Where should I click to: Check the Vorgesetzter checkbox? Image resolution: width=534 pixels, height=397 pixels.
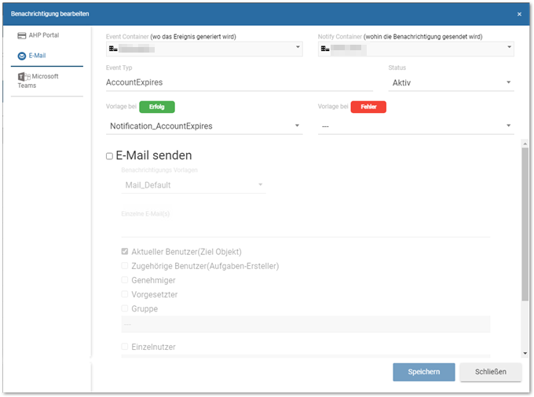tap(125, 294)
